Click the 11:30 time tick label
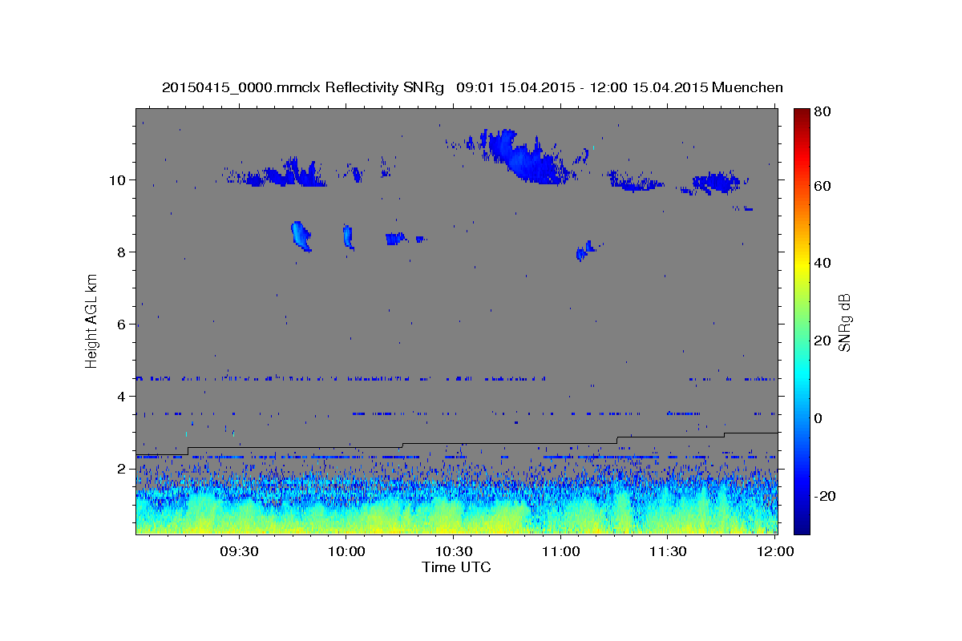The height and width of the screenshot is (641, 962). coord(668,552)
